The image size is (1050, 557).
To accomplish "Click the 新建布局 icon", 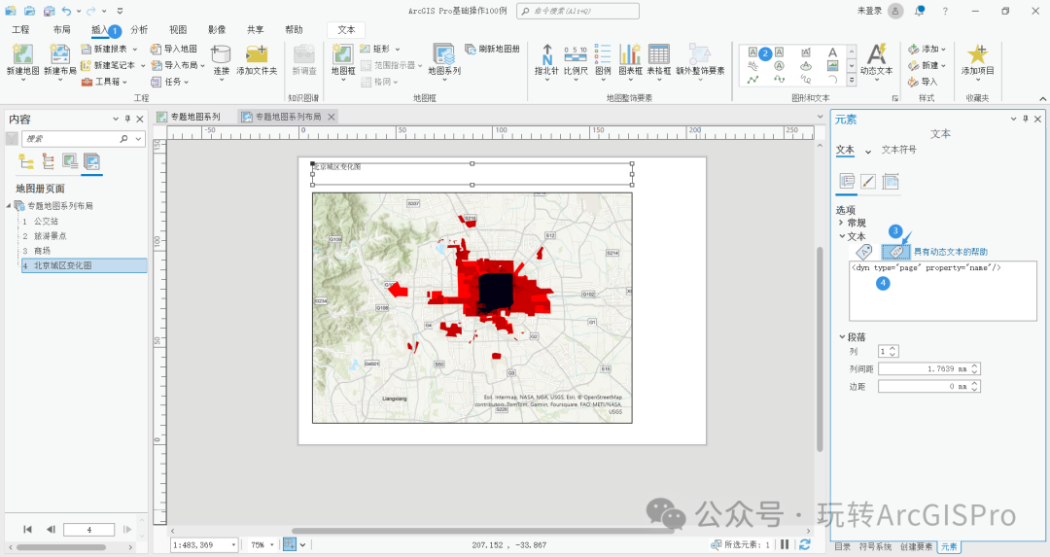I will click(x=59, y=54).
